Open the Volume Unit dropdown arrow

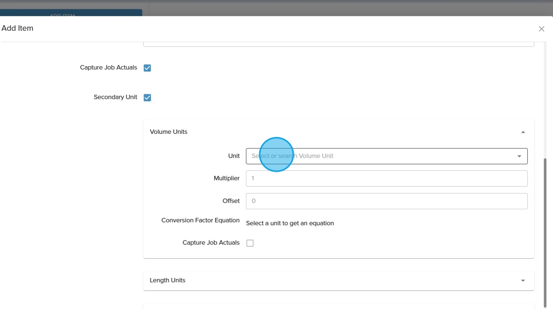pos(519,156)
